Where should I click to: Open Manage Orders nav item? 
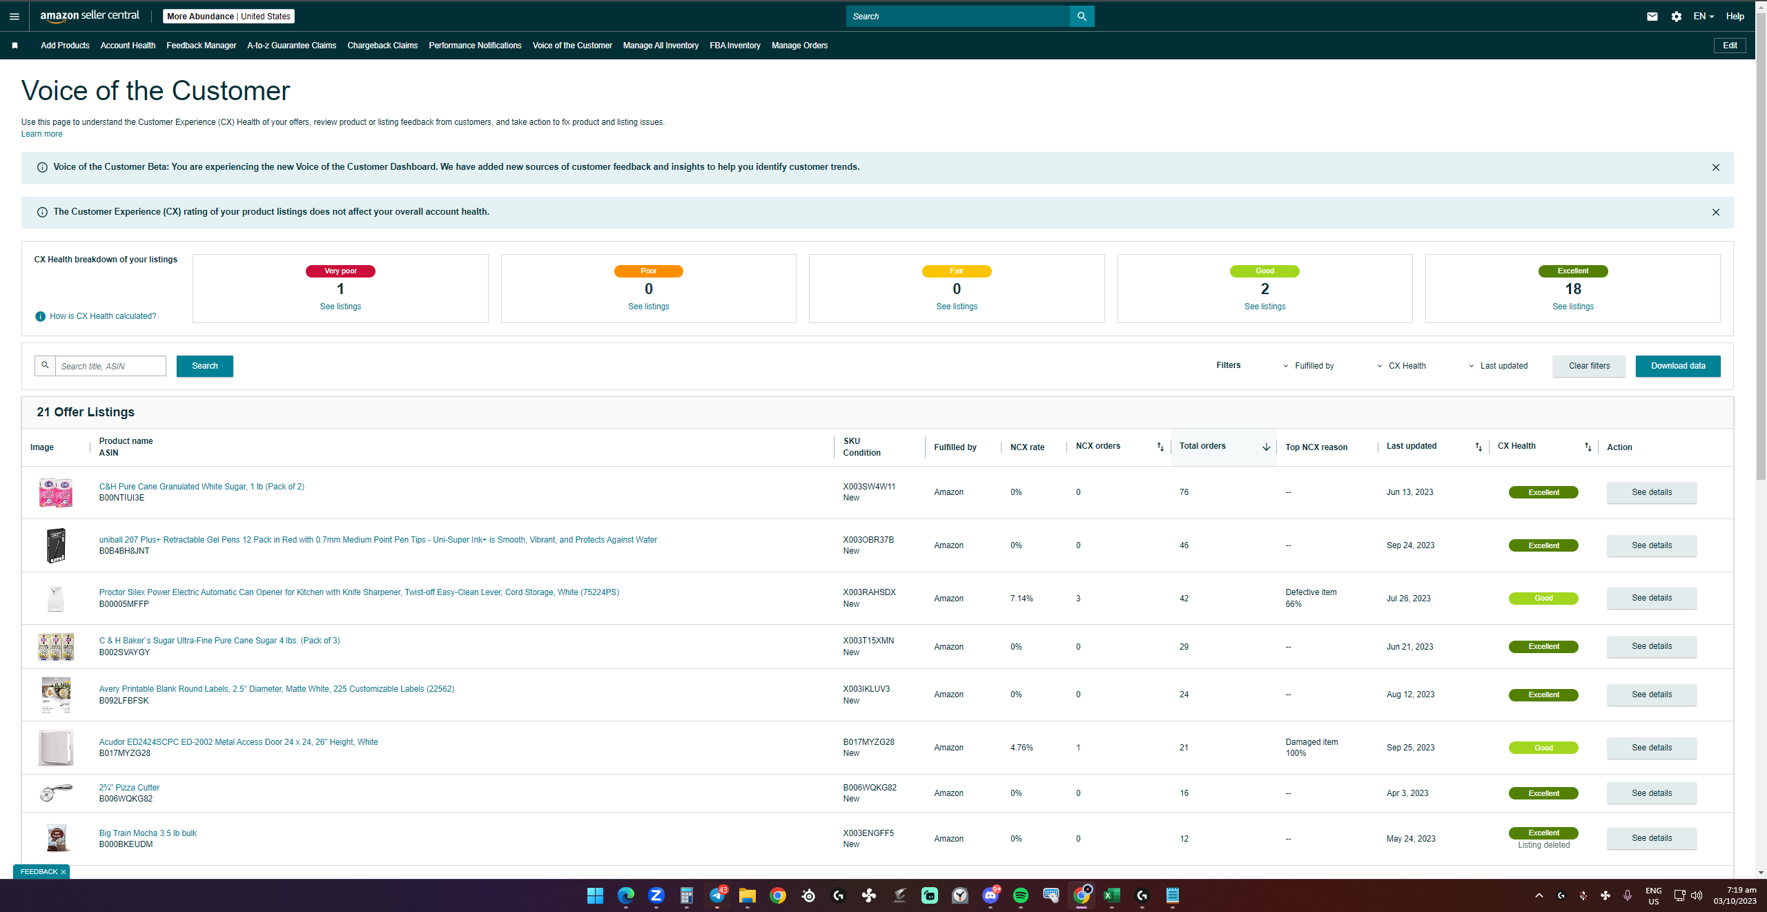tap(799, 46)
